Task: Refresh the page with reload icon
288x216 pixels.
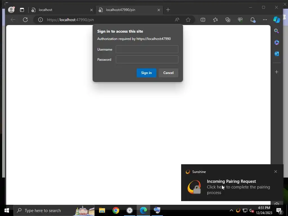Action: (25, 20)
